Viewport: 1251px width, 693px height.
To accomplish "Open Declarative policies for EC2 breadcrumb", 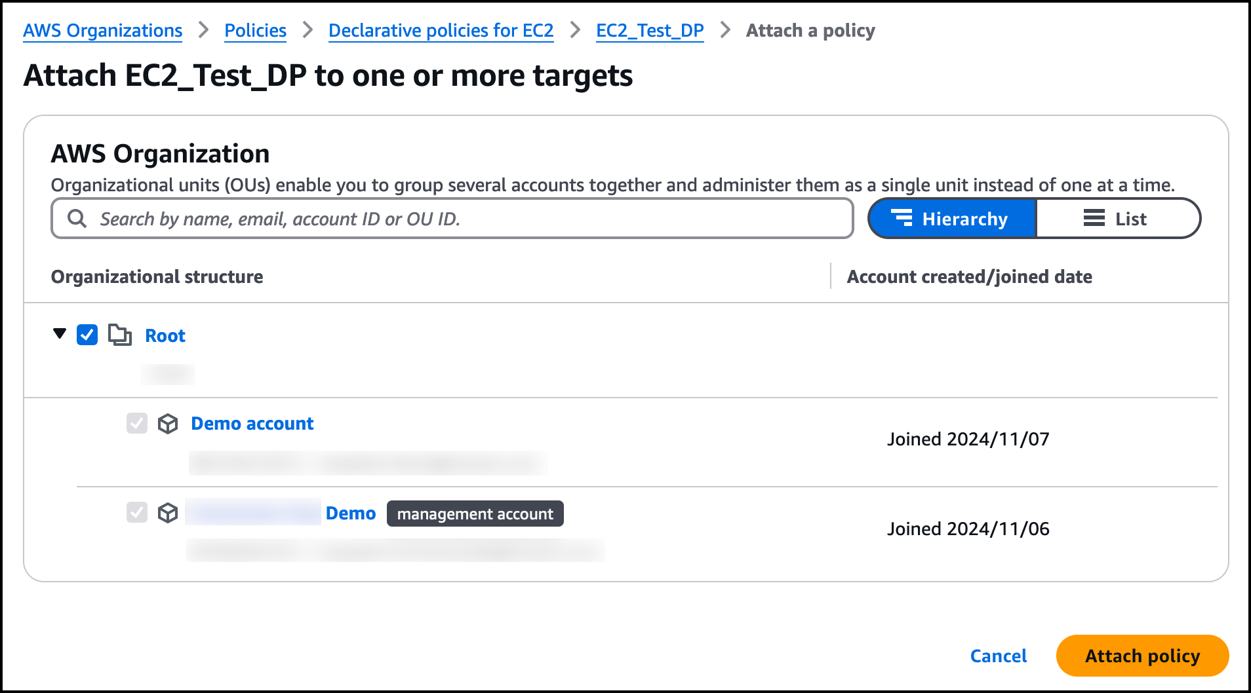I will [x=441, y=31].
